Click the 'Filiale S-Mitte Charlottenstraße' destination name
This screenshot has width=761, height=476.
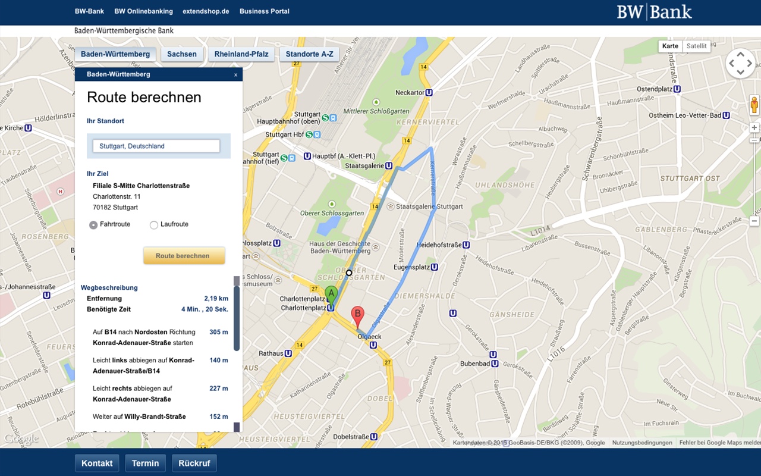[x=141, y=186]
